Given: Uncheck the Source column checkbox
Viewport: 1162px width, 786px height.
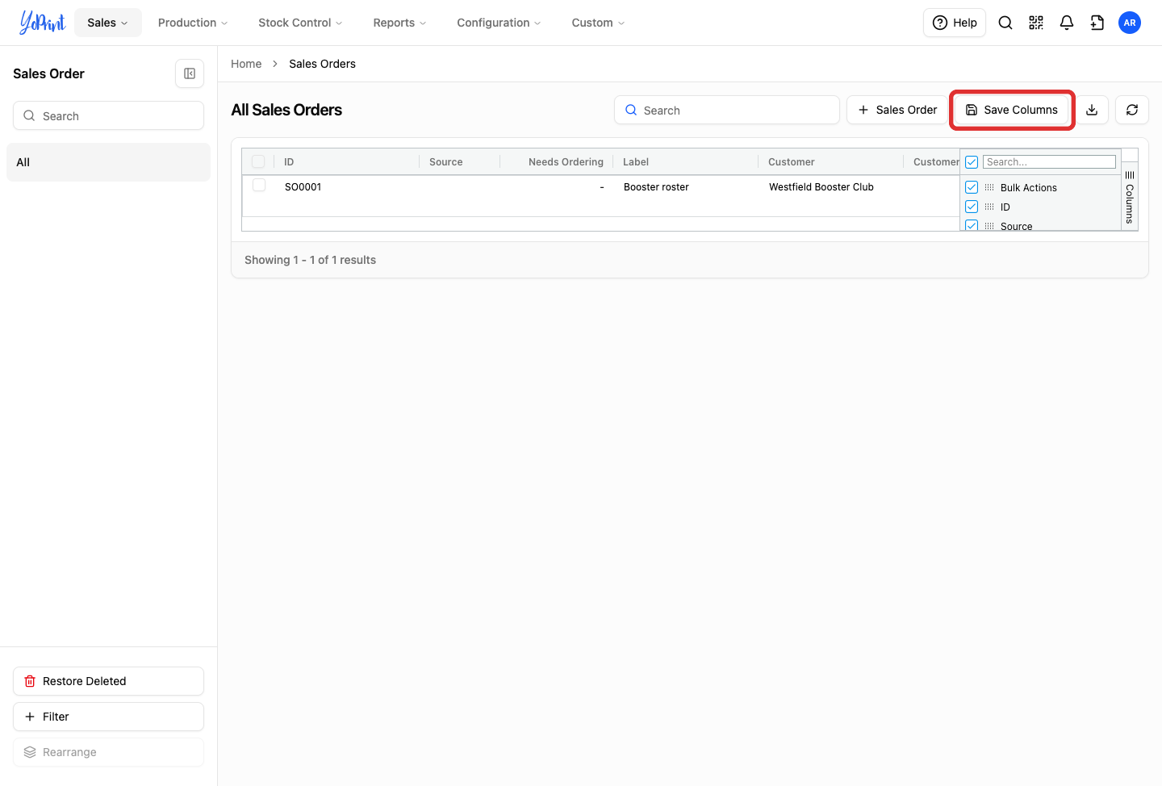Looking at the screenshot, I should pos(972,225).
